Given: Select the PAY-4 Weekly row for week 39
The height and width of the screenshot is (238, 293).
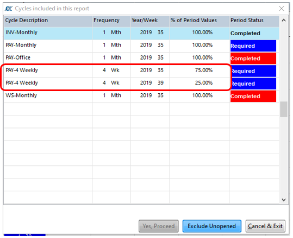Looking at the screenshot, I should [142, 83].
